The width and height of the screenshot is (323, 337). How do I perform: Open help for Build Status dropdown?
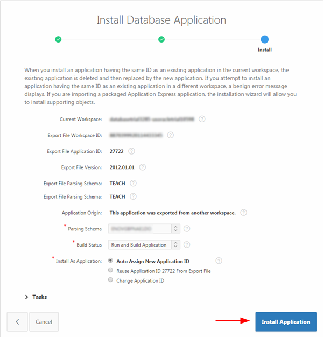(187, 244)
